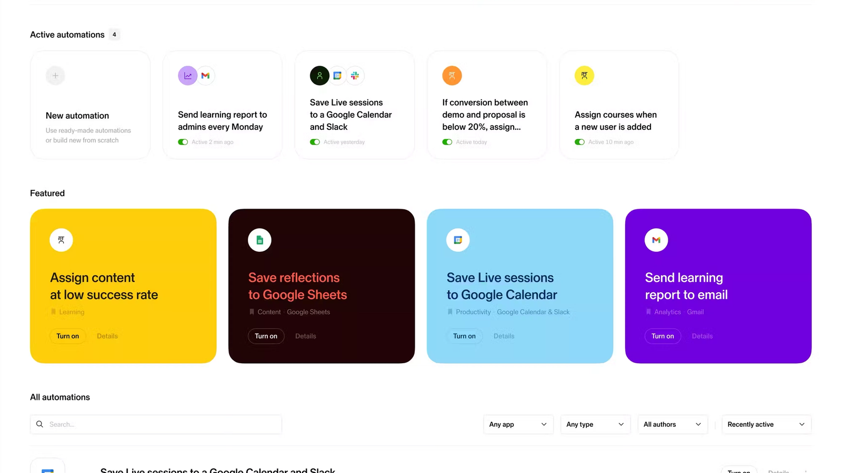Click the Gmail icon on the Monday report card

tap(205, 76)
